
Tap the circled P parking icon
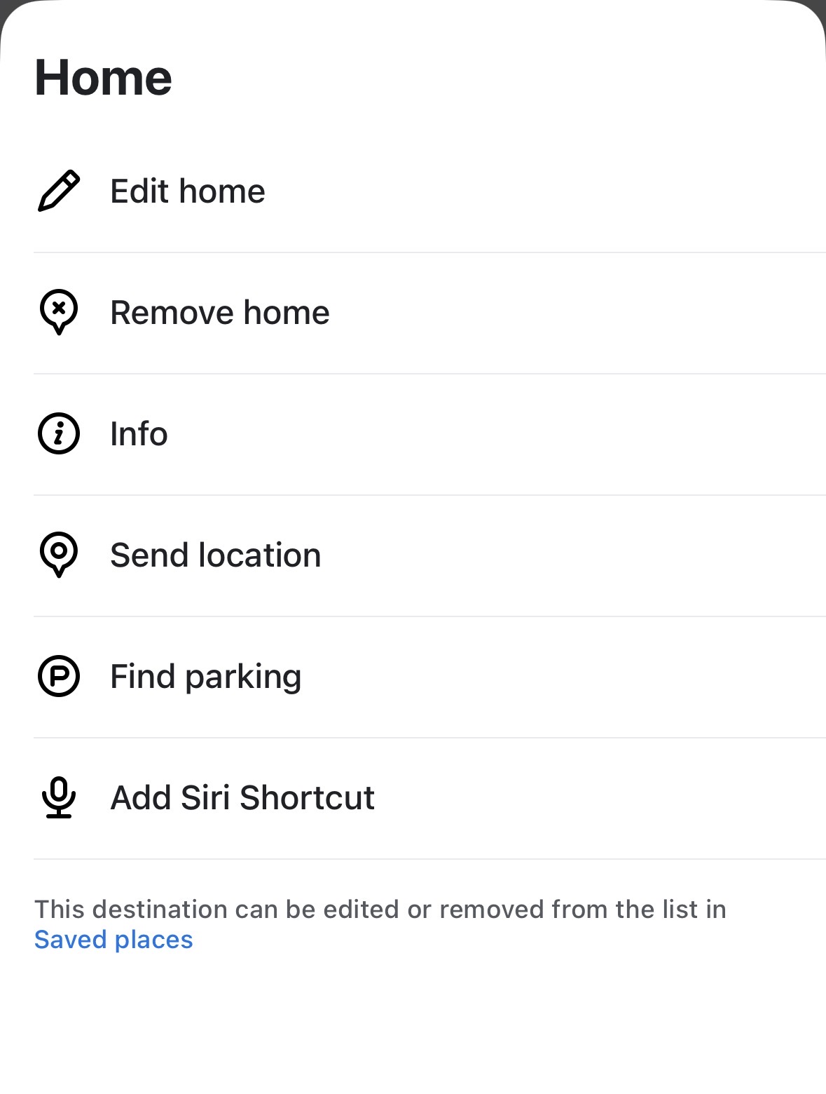click(59, 676)
